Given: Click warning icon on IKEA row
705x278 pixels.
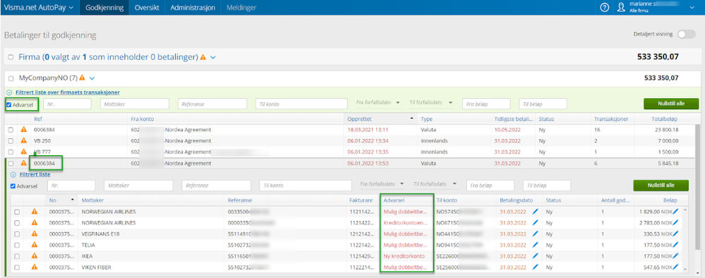Looking at the screenshot, I should [34, 256].
